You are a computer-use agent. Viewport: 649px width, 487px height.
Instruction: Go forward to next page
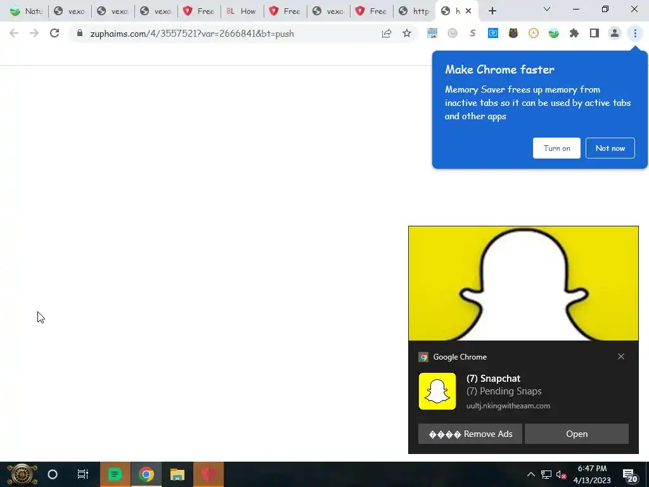click(34, 33)
